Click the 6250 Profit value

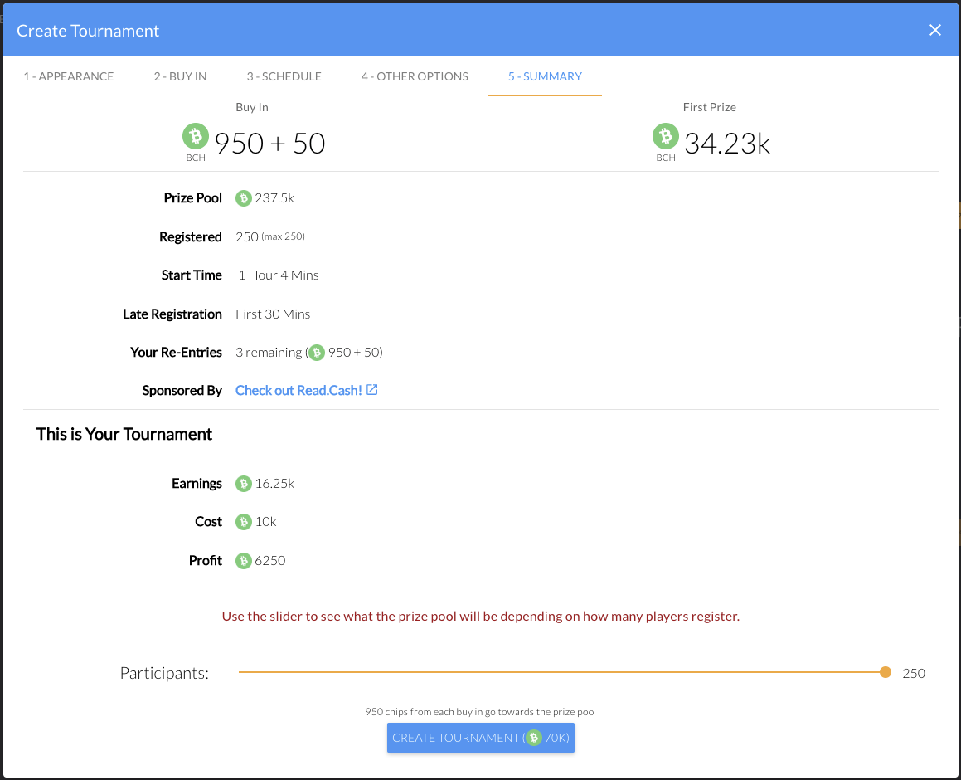pyautogui.click(x=270, y=560)
